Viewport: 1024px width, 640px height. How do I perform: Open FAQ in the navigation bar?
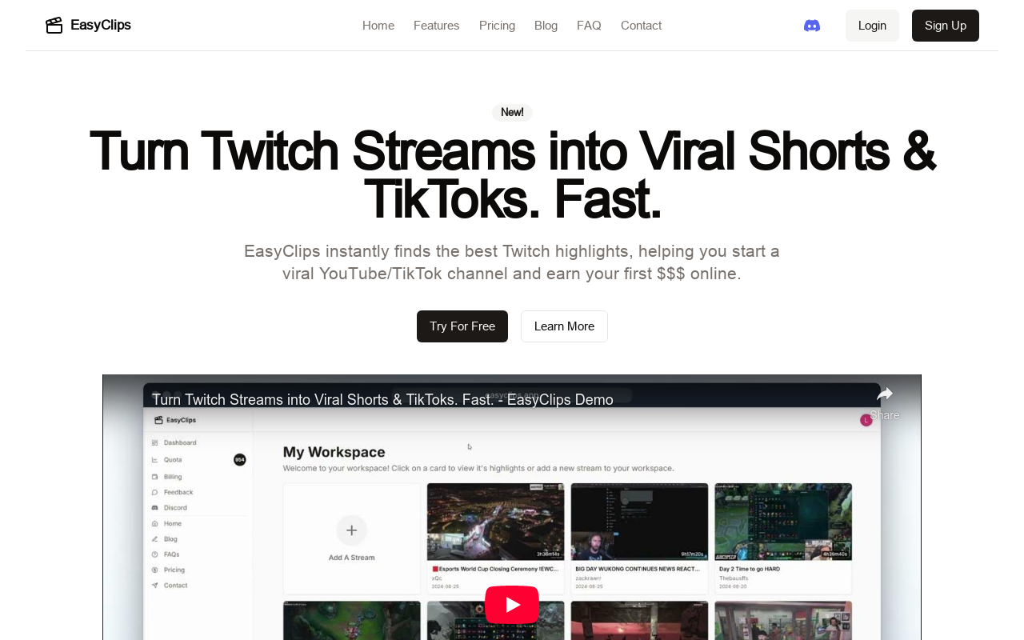[x=589, y=26]
